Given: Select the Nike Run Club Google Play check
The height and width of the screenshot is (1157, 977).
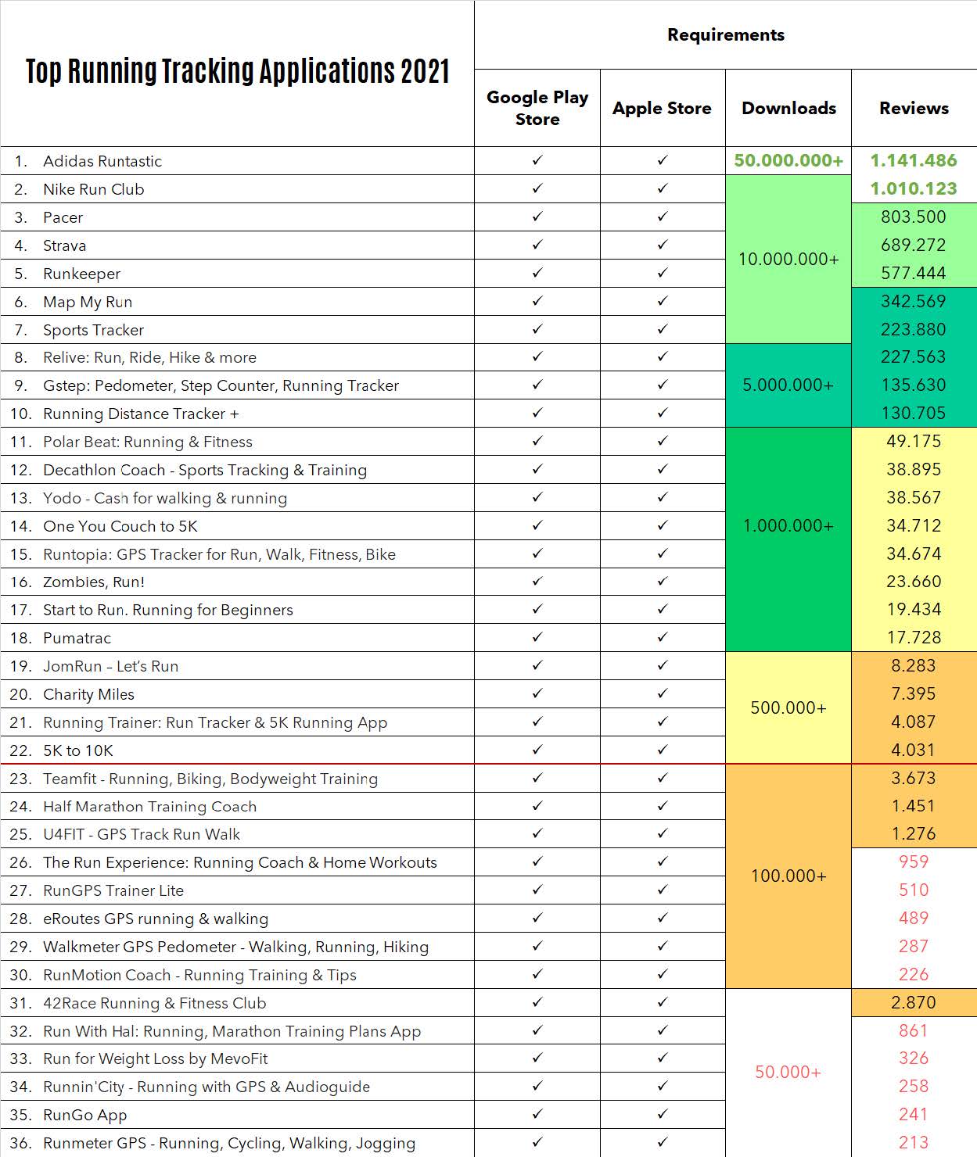Looking at the screenshot, I should click(x=537, y=188).
